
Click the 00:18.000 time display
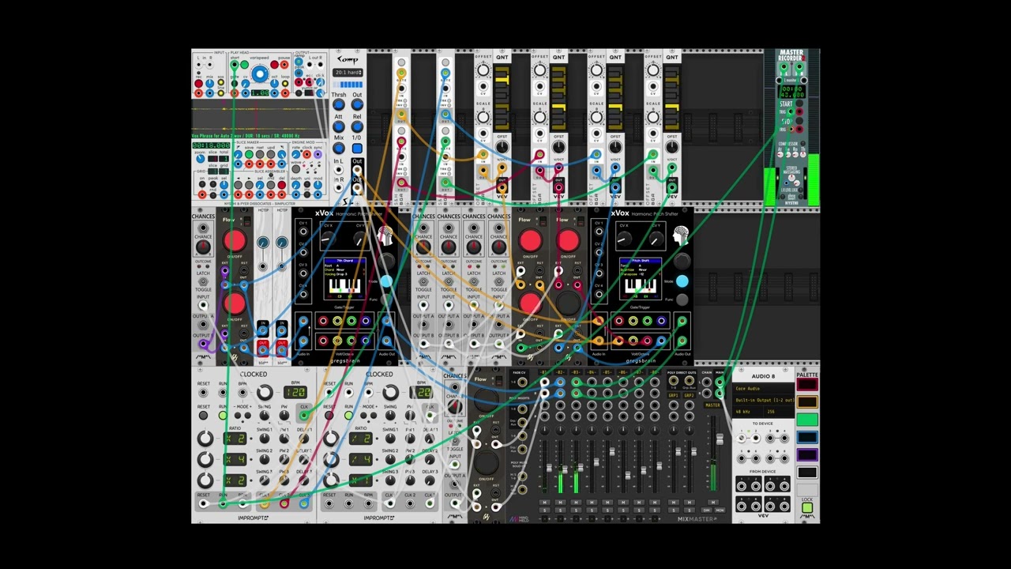click(211, 145)
